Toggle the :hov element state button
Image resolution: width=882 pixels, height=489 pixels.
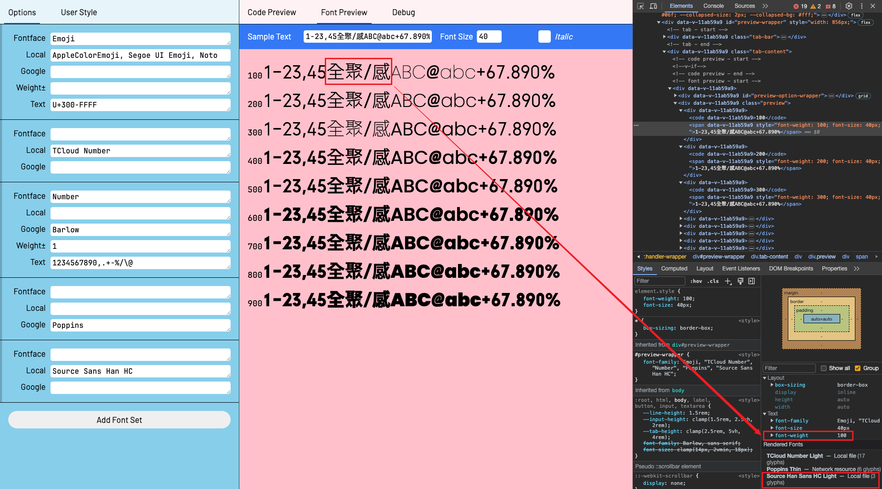coord(696,281)
